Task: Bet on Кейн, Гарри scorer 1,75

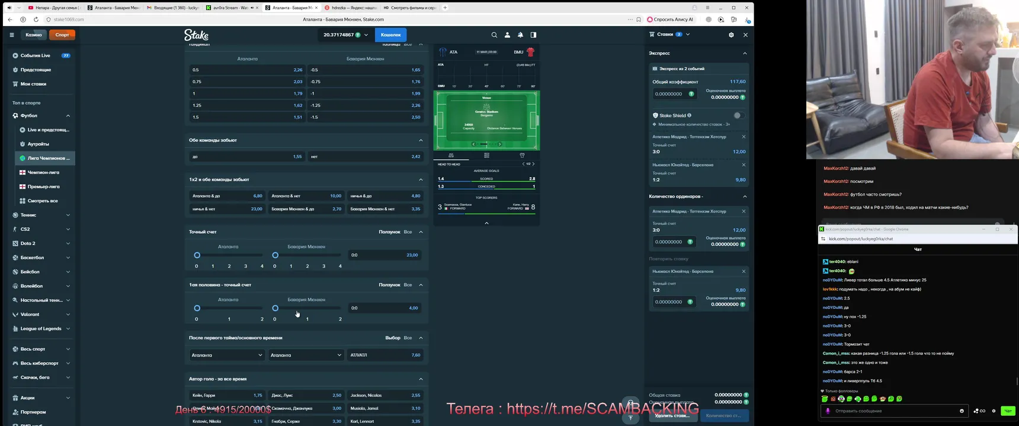Action: coord(227,395)
